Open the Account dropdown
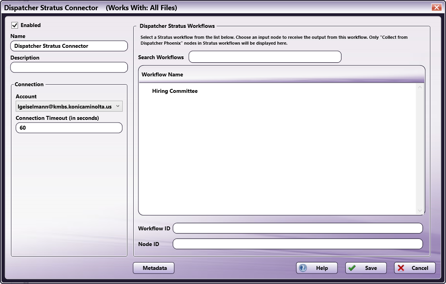This screenshot has width=446, height=284. pyautogui.click(x=69, y=106)
